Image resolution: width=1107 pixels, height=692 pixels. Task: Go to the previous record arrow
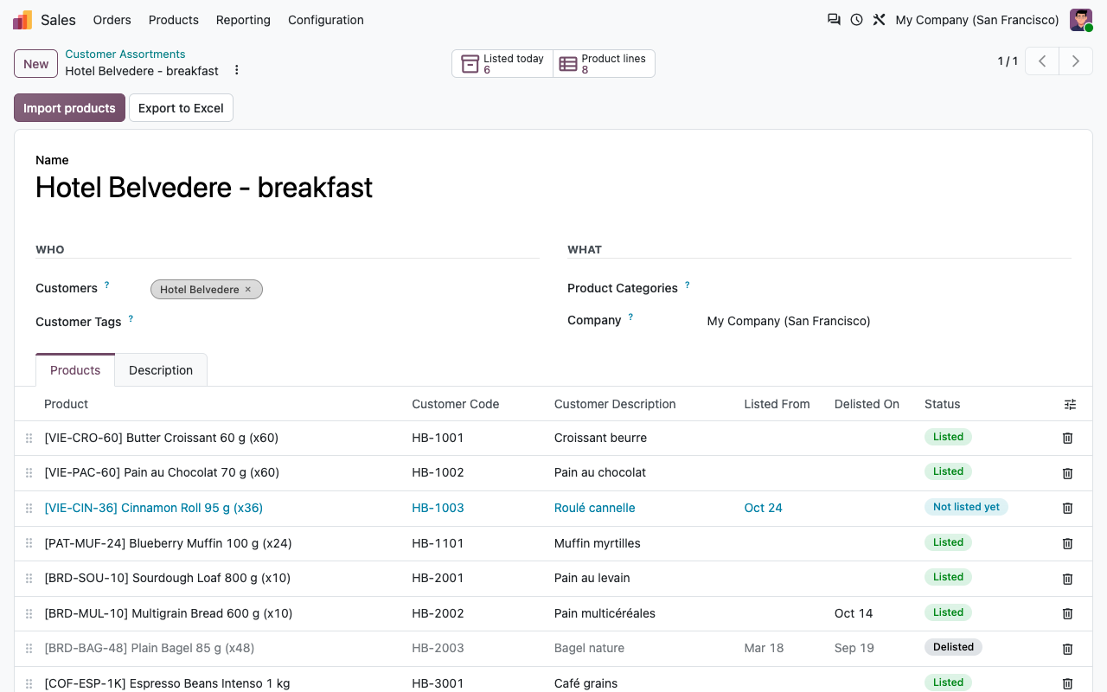point(1042,61)
